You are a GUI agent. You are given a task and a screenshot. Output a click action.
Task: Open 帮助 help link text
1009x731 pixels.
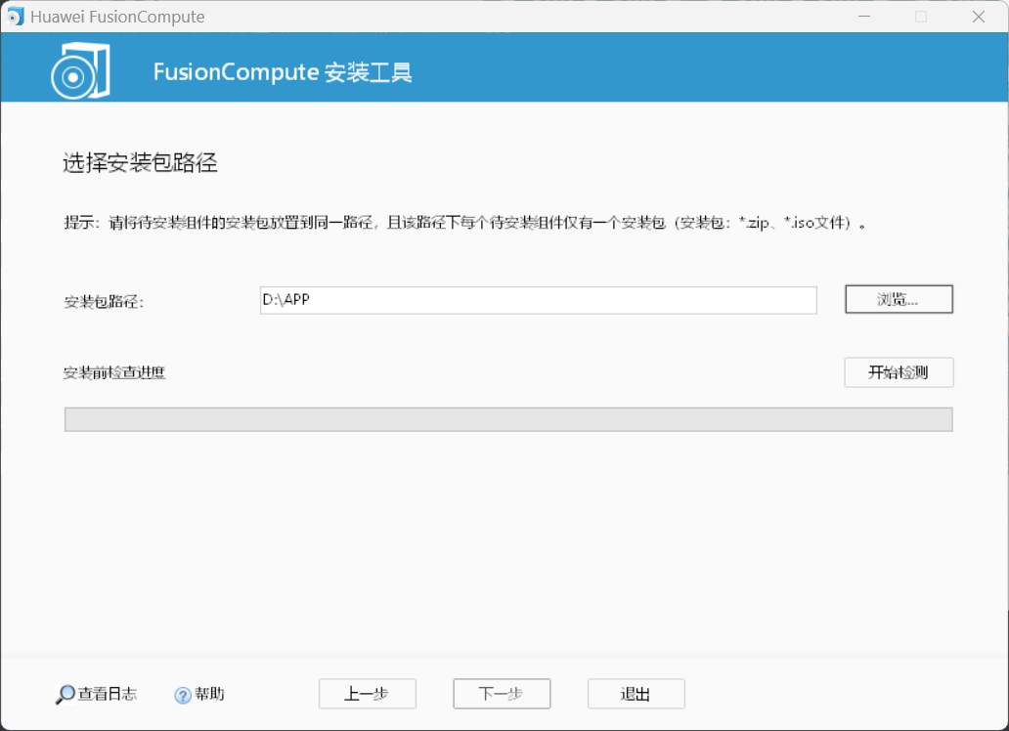(x=209, y=694)
